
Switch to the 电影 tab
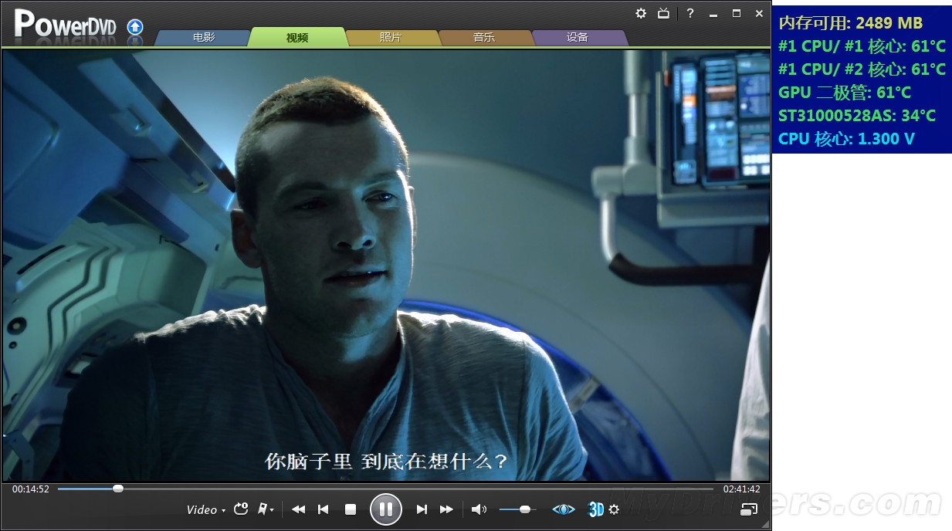click(x=204, y=37)
